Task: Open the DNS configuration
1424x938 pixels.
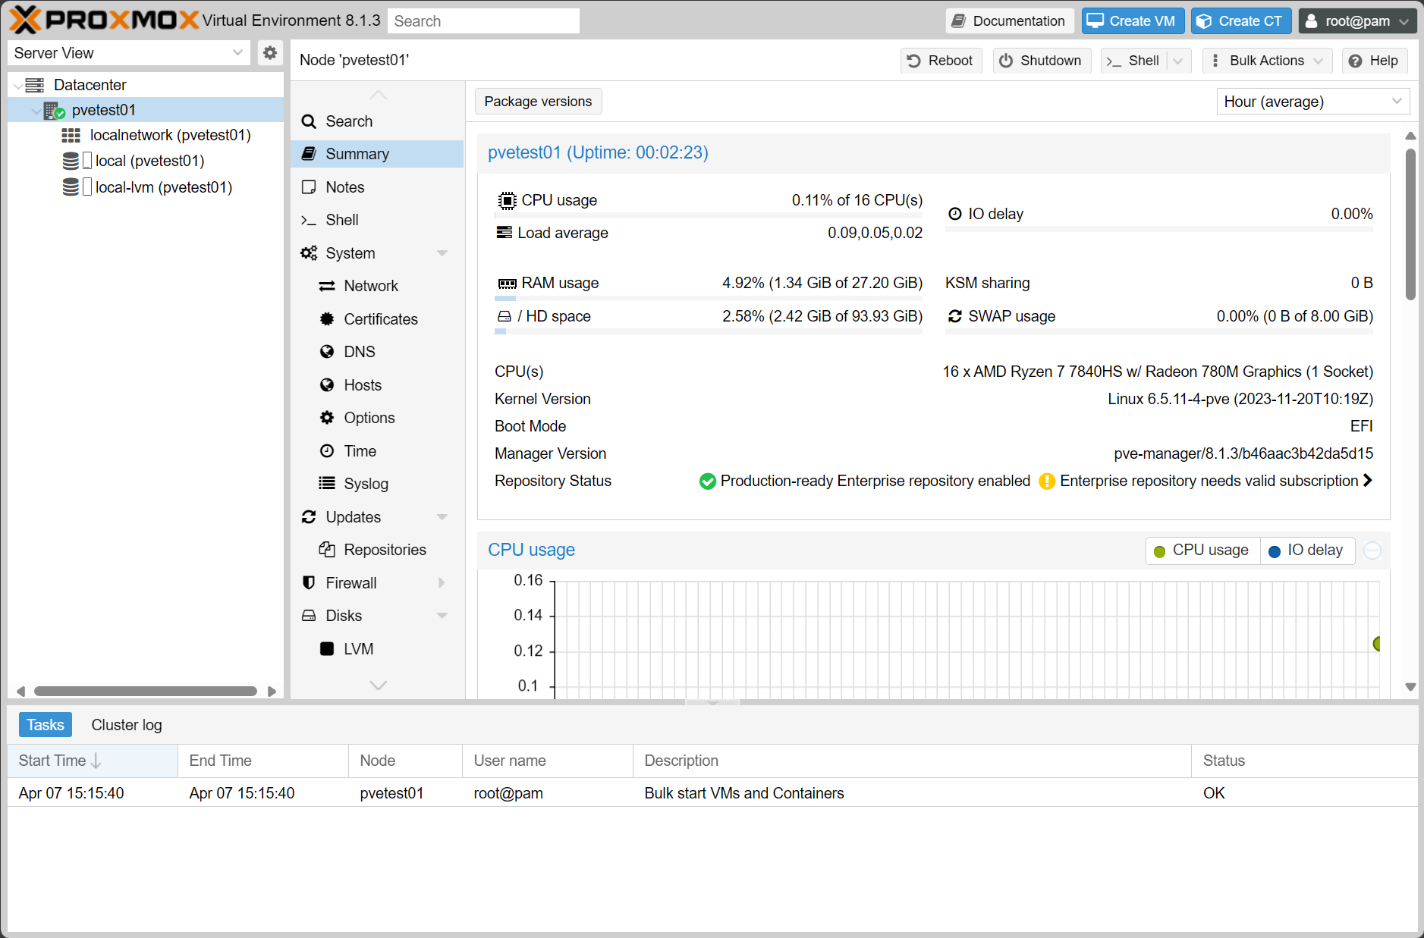Action: coord(360,351)
